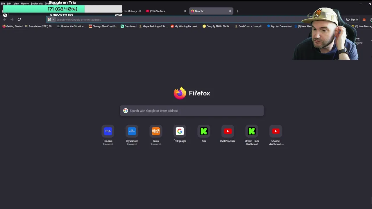The image size is (372, 209).
Task: Open the Bookmarks menu
Action: (37, 3)
